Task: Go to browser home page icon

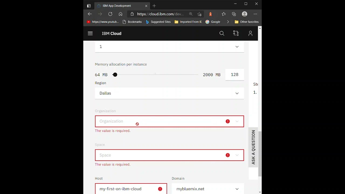Action: pos(120,14)
